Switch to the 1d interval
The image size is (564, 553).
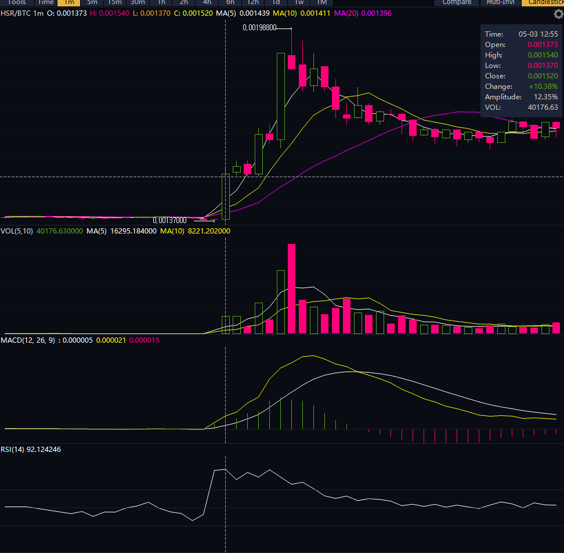(276, 2)
